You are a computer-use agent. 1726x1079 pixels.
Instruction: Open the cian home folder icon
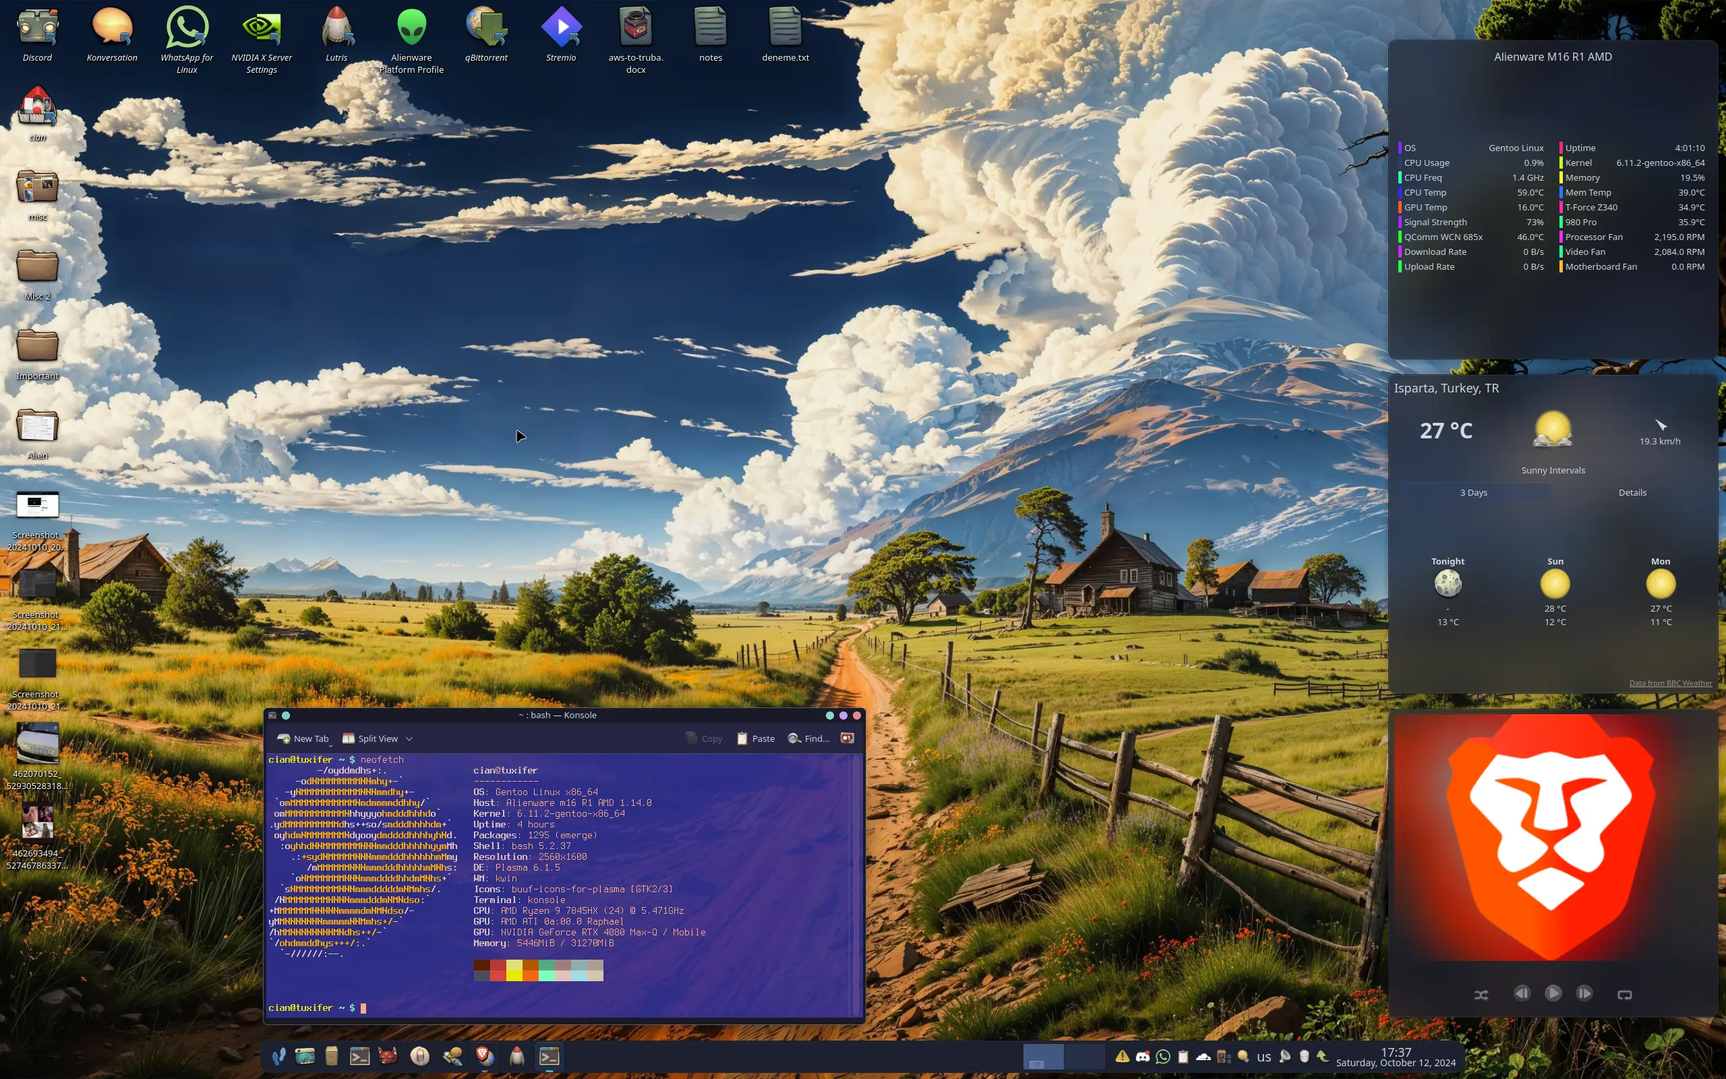tap(37, 114)
